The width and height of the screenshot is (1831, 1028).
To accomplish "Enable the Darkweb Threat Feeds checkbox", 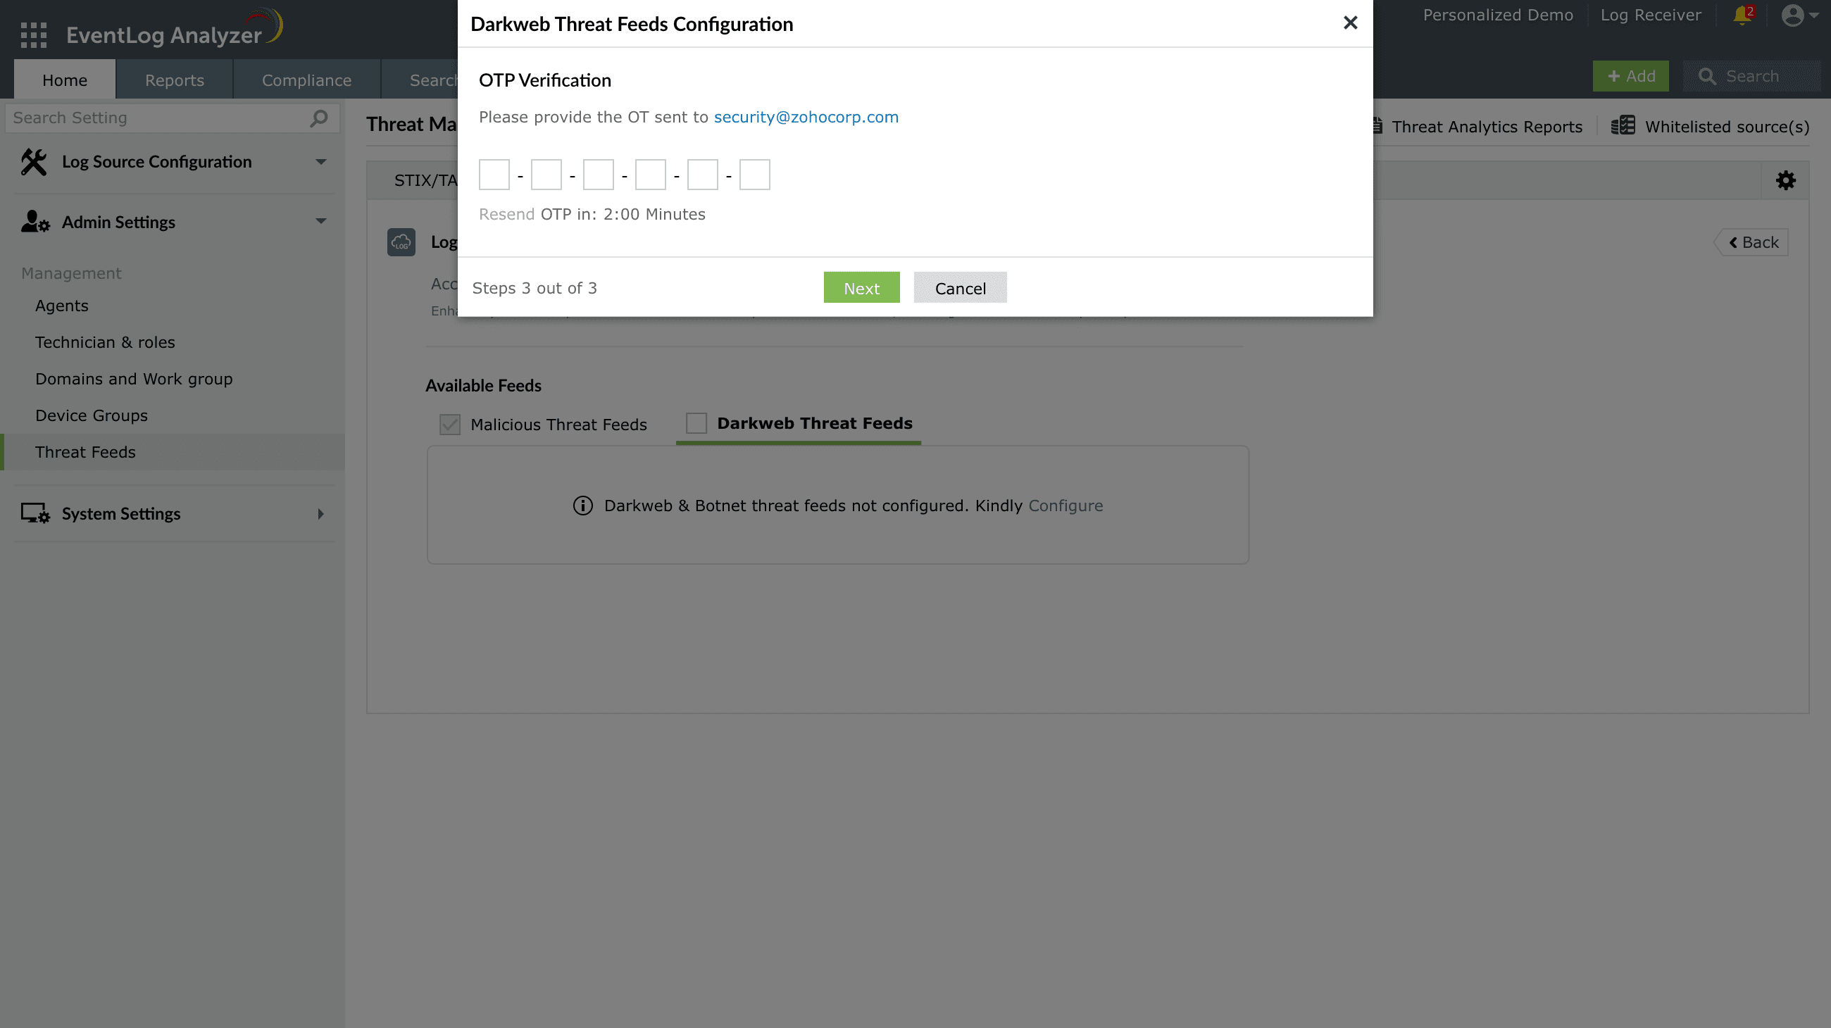I will 696,422.
